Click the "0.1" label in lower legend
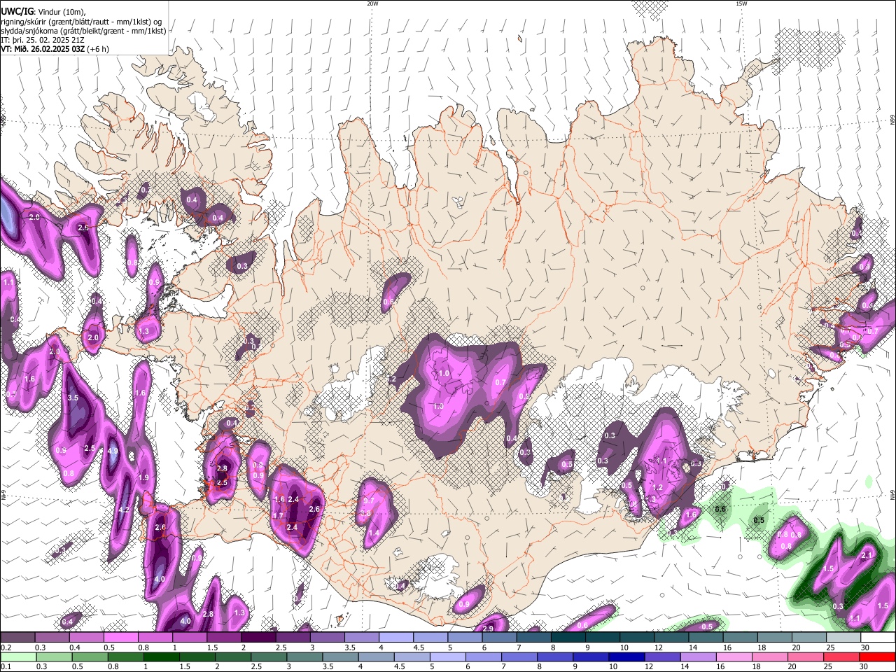The width and height of the screenshot is (896, 672). click(x=6, y=666)
